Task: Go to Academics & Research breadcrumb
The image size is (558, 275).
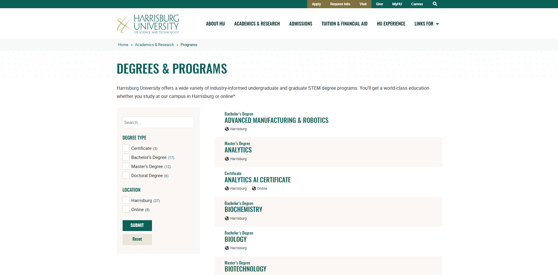Action: pos(154,45)
